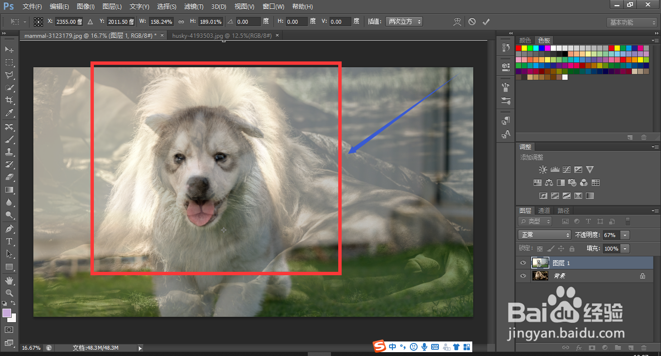Select the Eyedropper tool
The width and height of the screenshot is (661, 356).
pos(9,113)
